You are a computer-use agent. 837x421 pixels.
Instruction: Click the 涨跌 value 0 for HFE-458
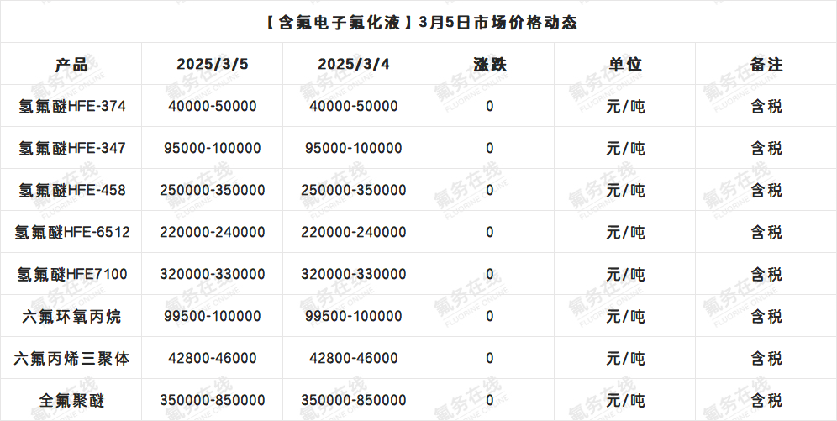point(489,190)
